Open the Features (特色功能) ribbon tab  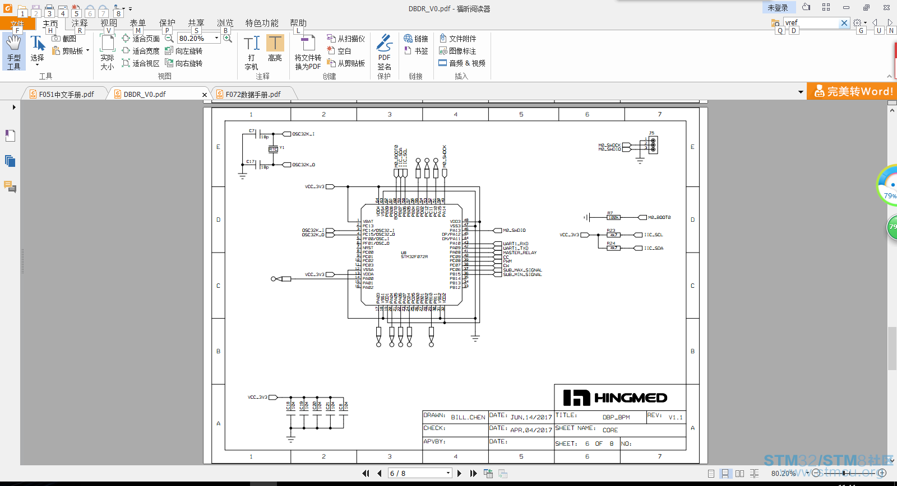[262, 23]
